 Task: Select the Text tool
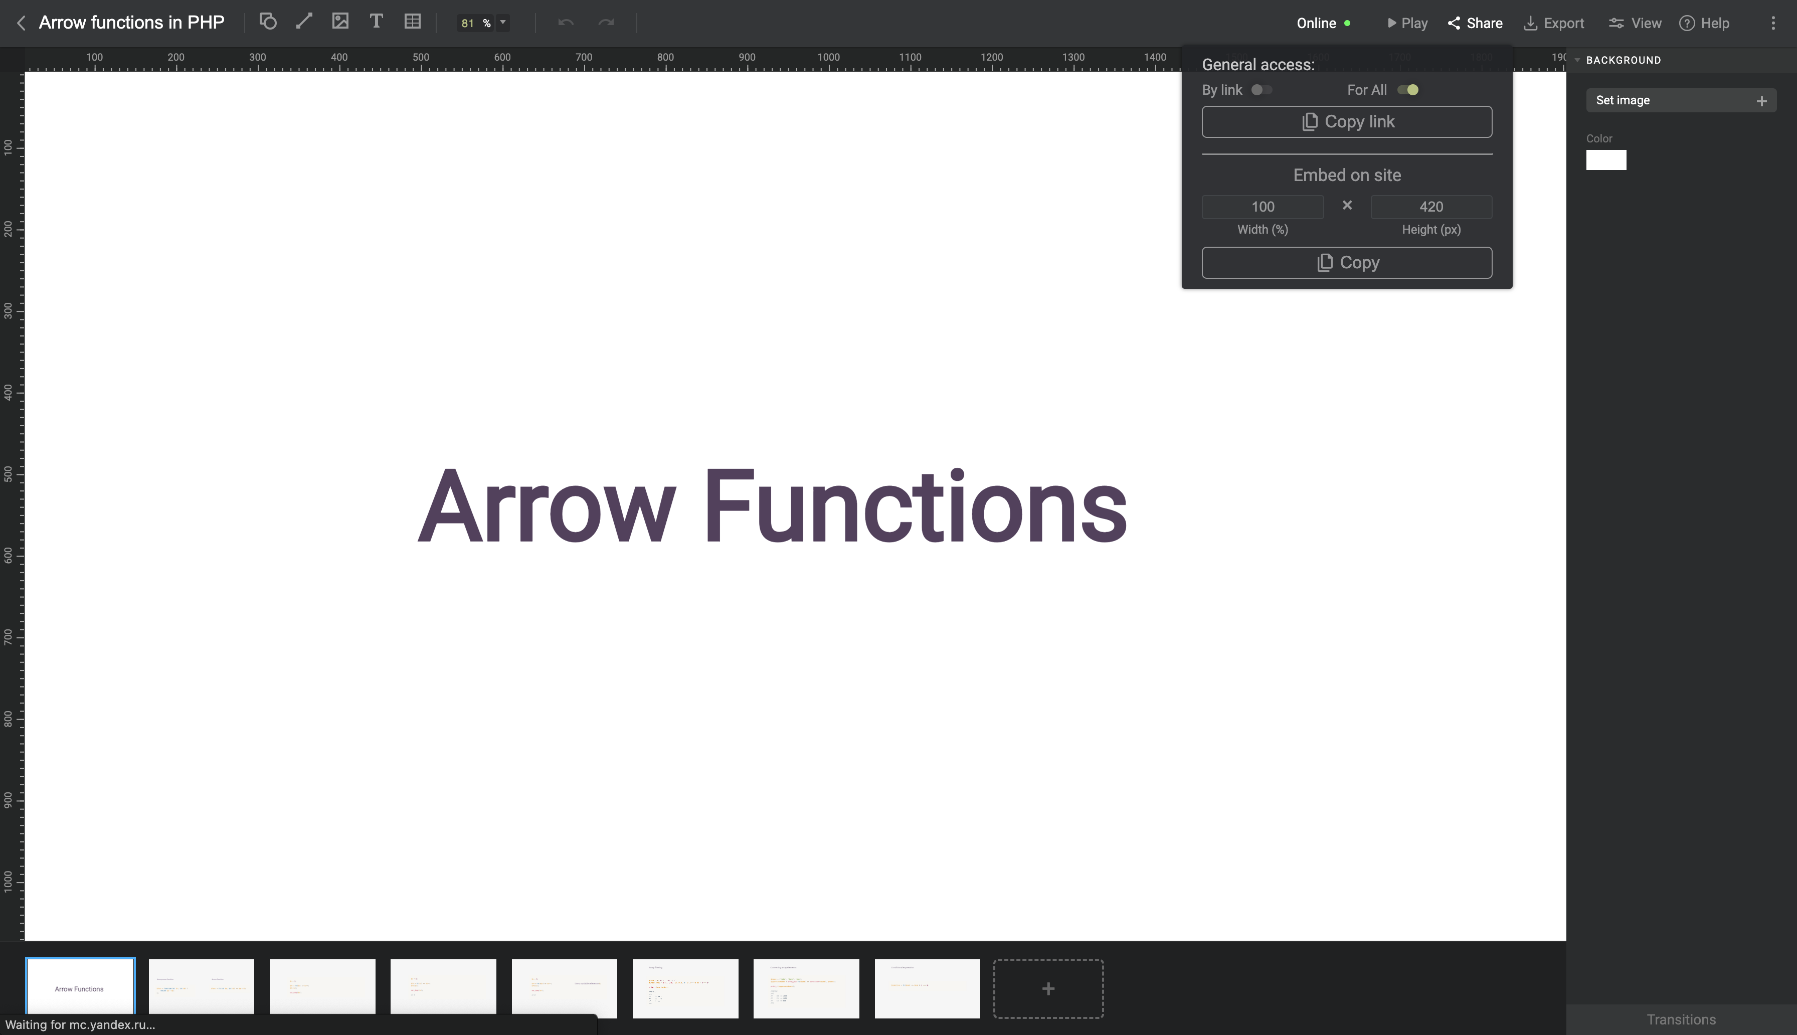(377, 22)
